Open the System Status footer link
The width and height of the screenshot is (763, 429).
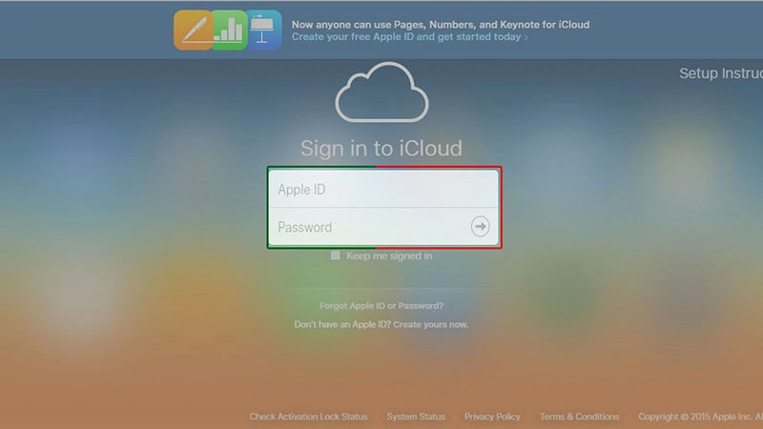(416, 417)
